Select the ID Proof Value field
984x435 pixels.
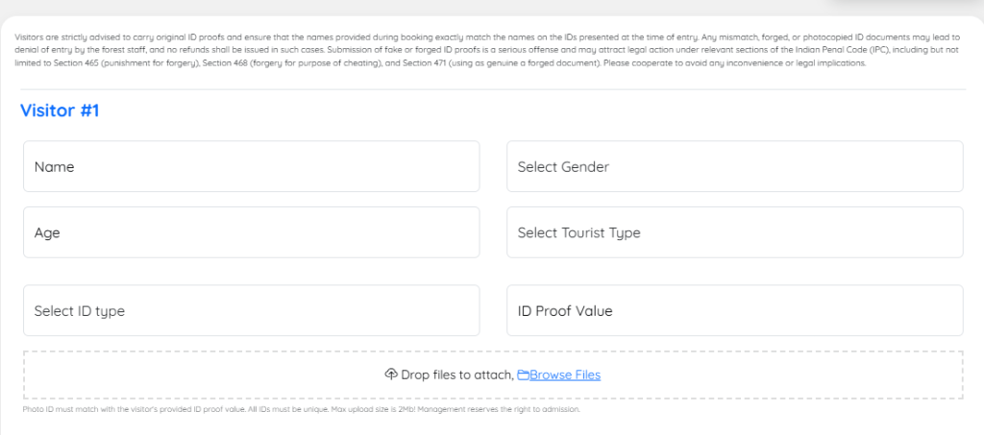click(734, 311)
